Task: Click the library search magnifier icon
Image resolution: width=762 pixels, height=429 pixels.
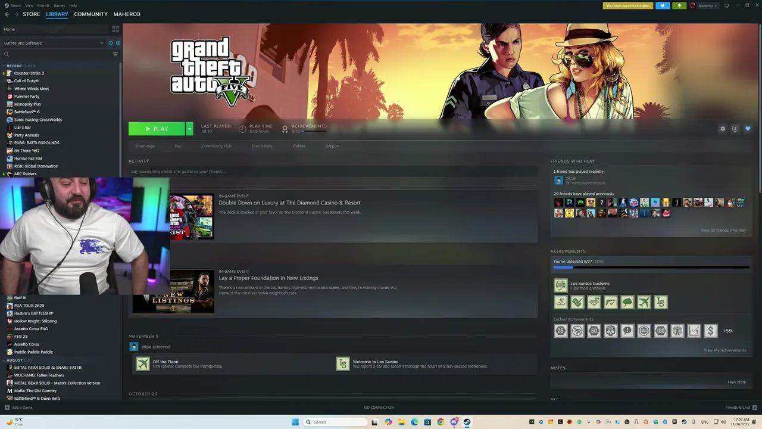Action: (7, 54)
